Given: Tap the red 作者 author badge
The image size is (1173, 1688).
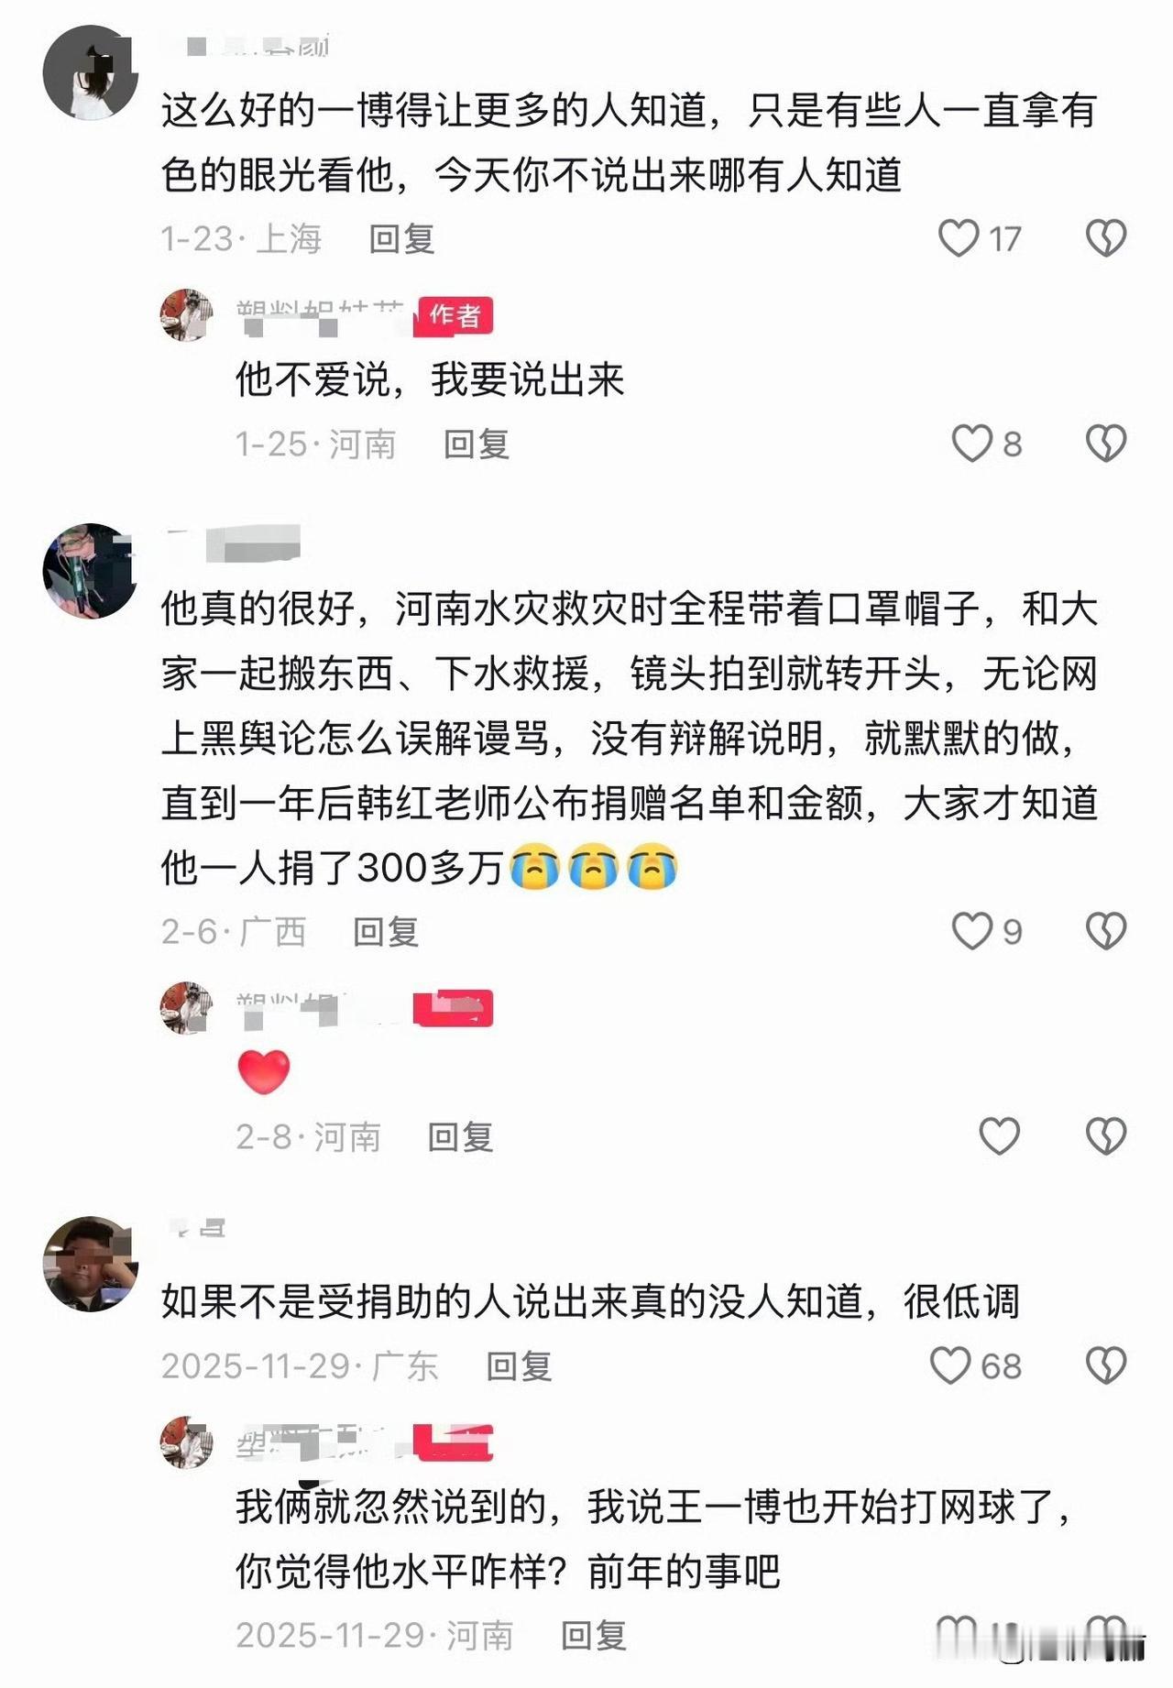Looking at the screenshot, I should tap(455, 315).
